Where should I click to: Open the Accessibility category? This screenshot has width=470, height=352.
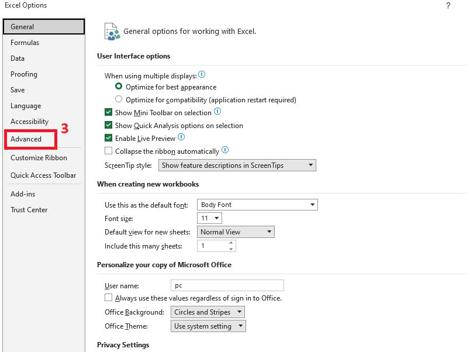point(44,122)
